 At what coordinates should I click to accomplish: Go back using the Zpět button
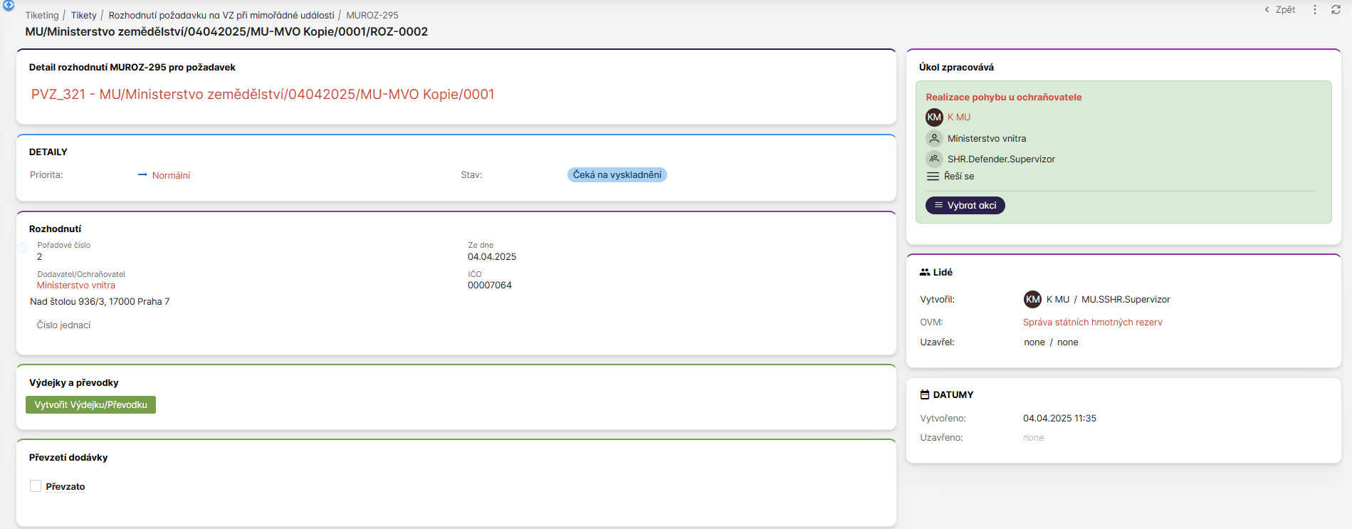[1280, 10]
